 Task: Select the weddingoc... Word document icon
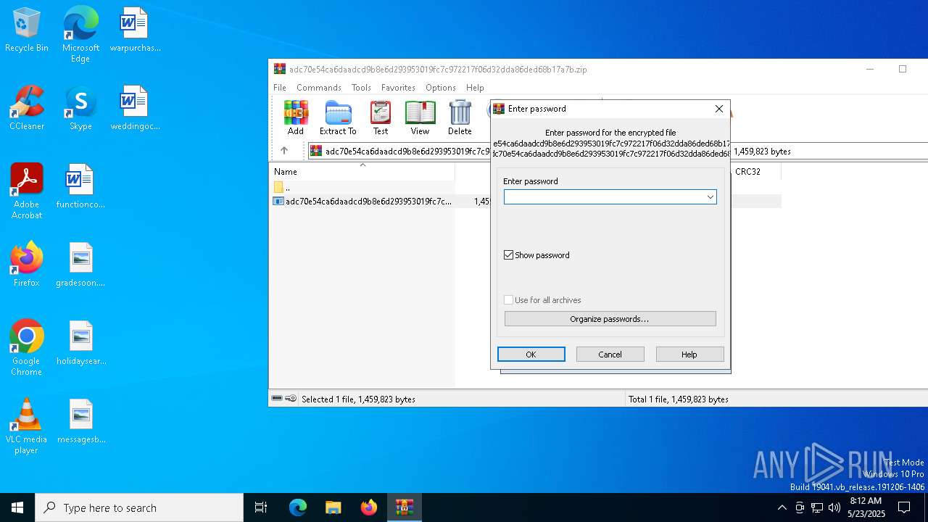[x=135, y=109]
